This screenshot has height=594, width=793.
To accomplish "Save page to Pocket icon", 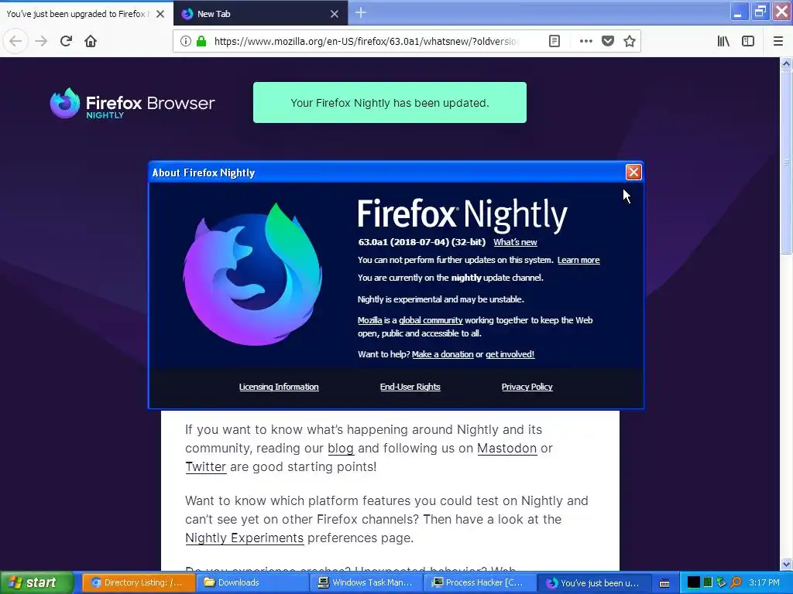I will click(x=608, y=41).
